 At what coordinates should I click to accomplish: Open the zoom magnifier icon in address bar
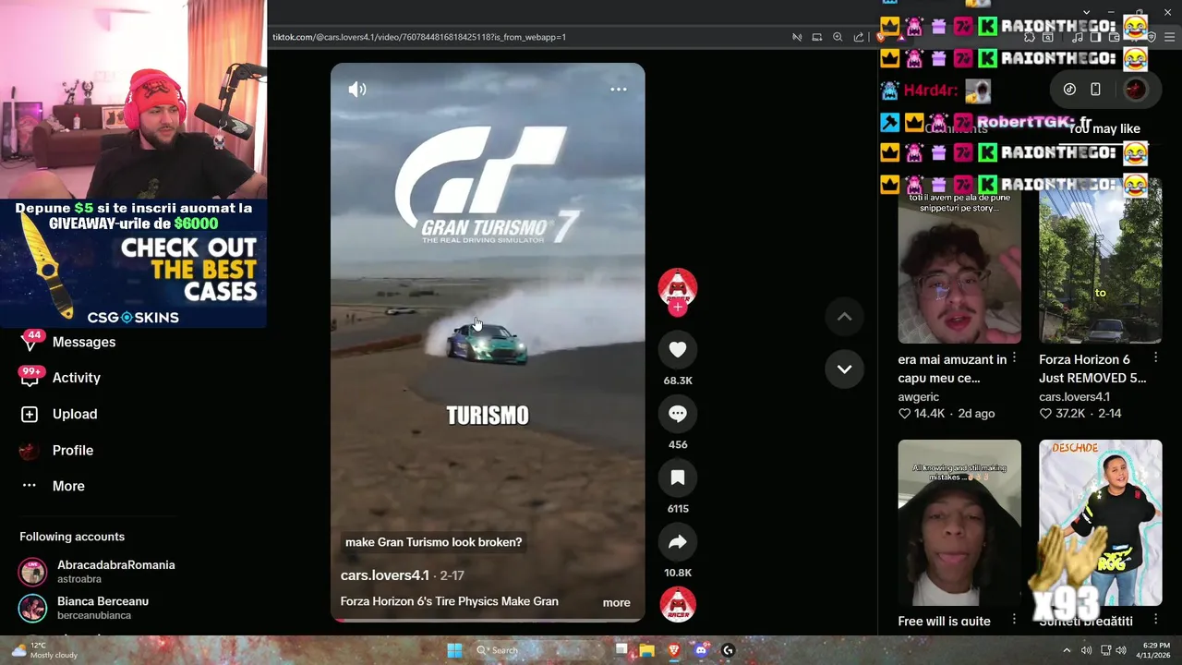[x=838, y=37]
